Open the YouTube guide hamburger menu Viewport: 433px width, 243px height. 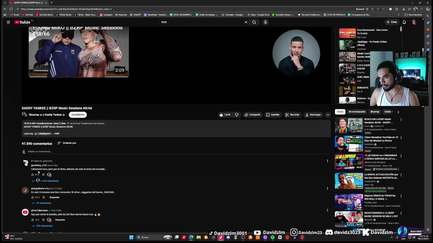[8, 22]
